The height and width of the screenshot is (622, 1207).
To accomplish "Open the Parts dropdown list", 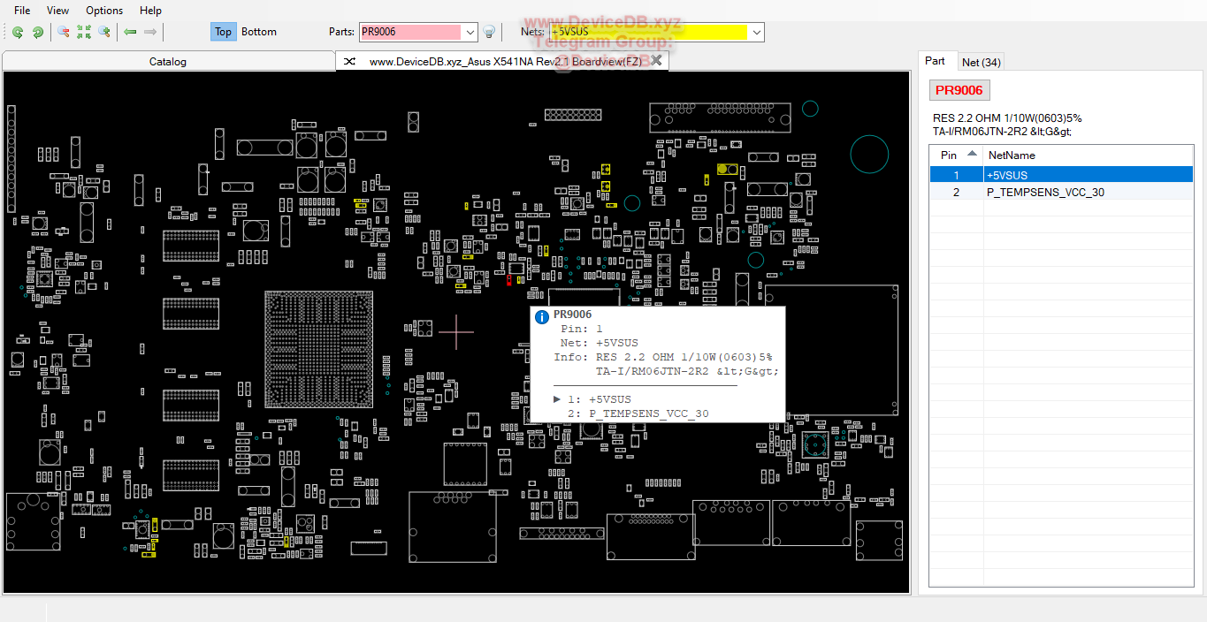I will (469, 32).
